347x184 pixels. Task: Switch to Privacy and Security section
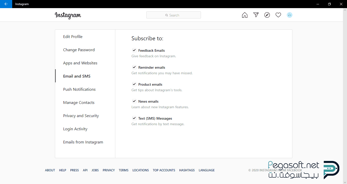click(81, 116)
